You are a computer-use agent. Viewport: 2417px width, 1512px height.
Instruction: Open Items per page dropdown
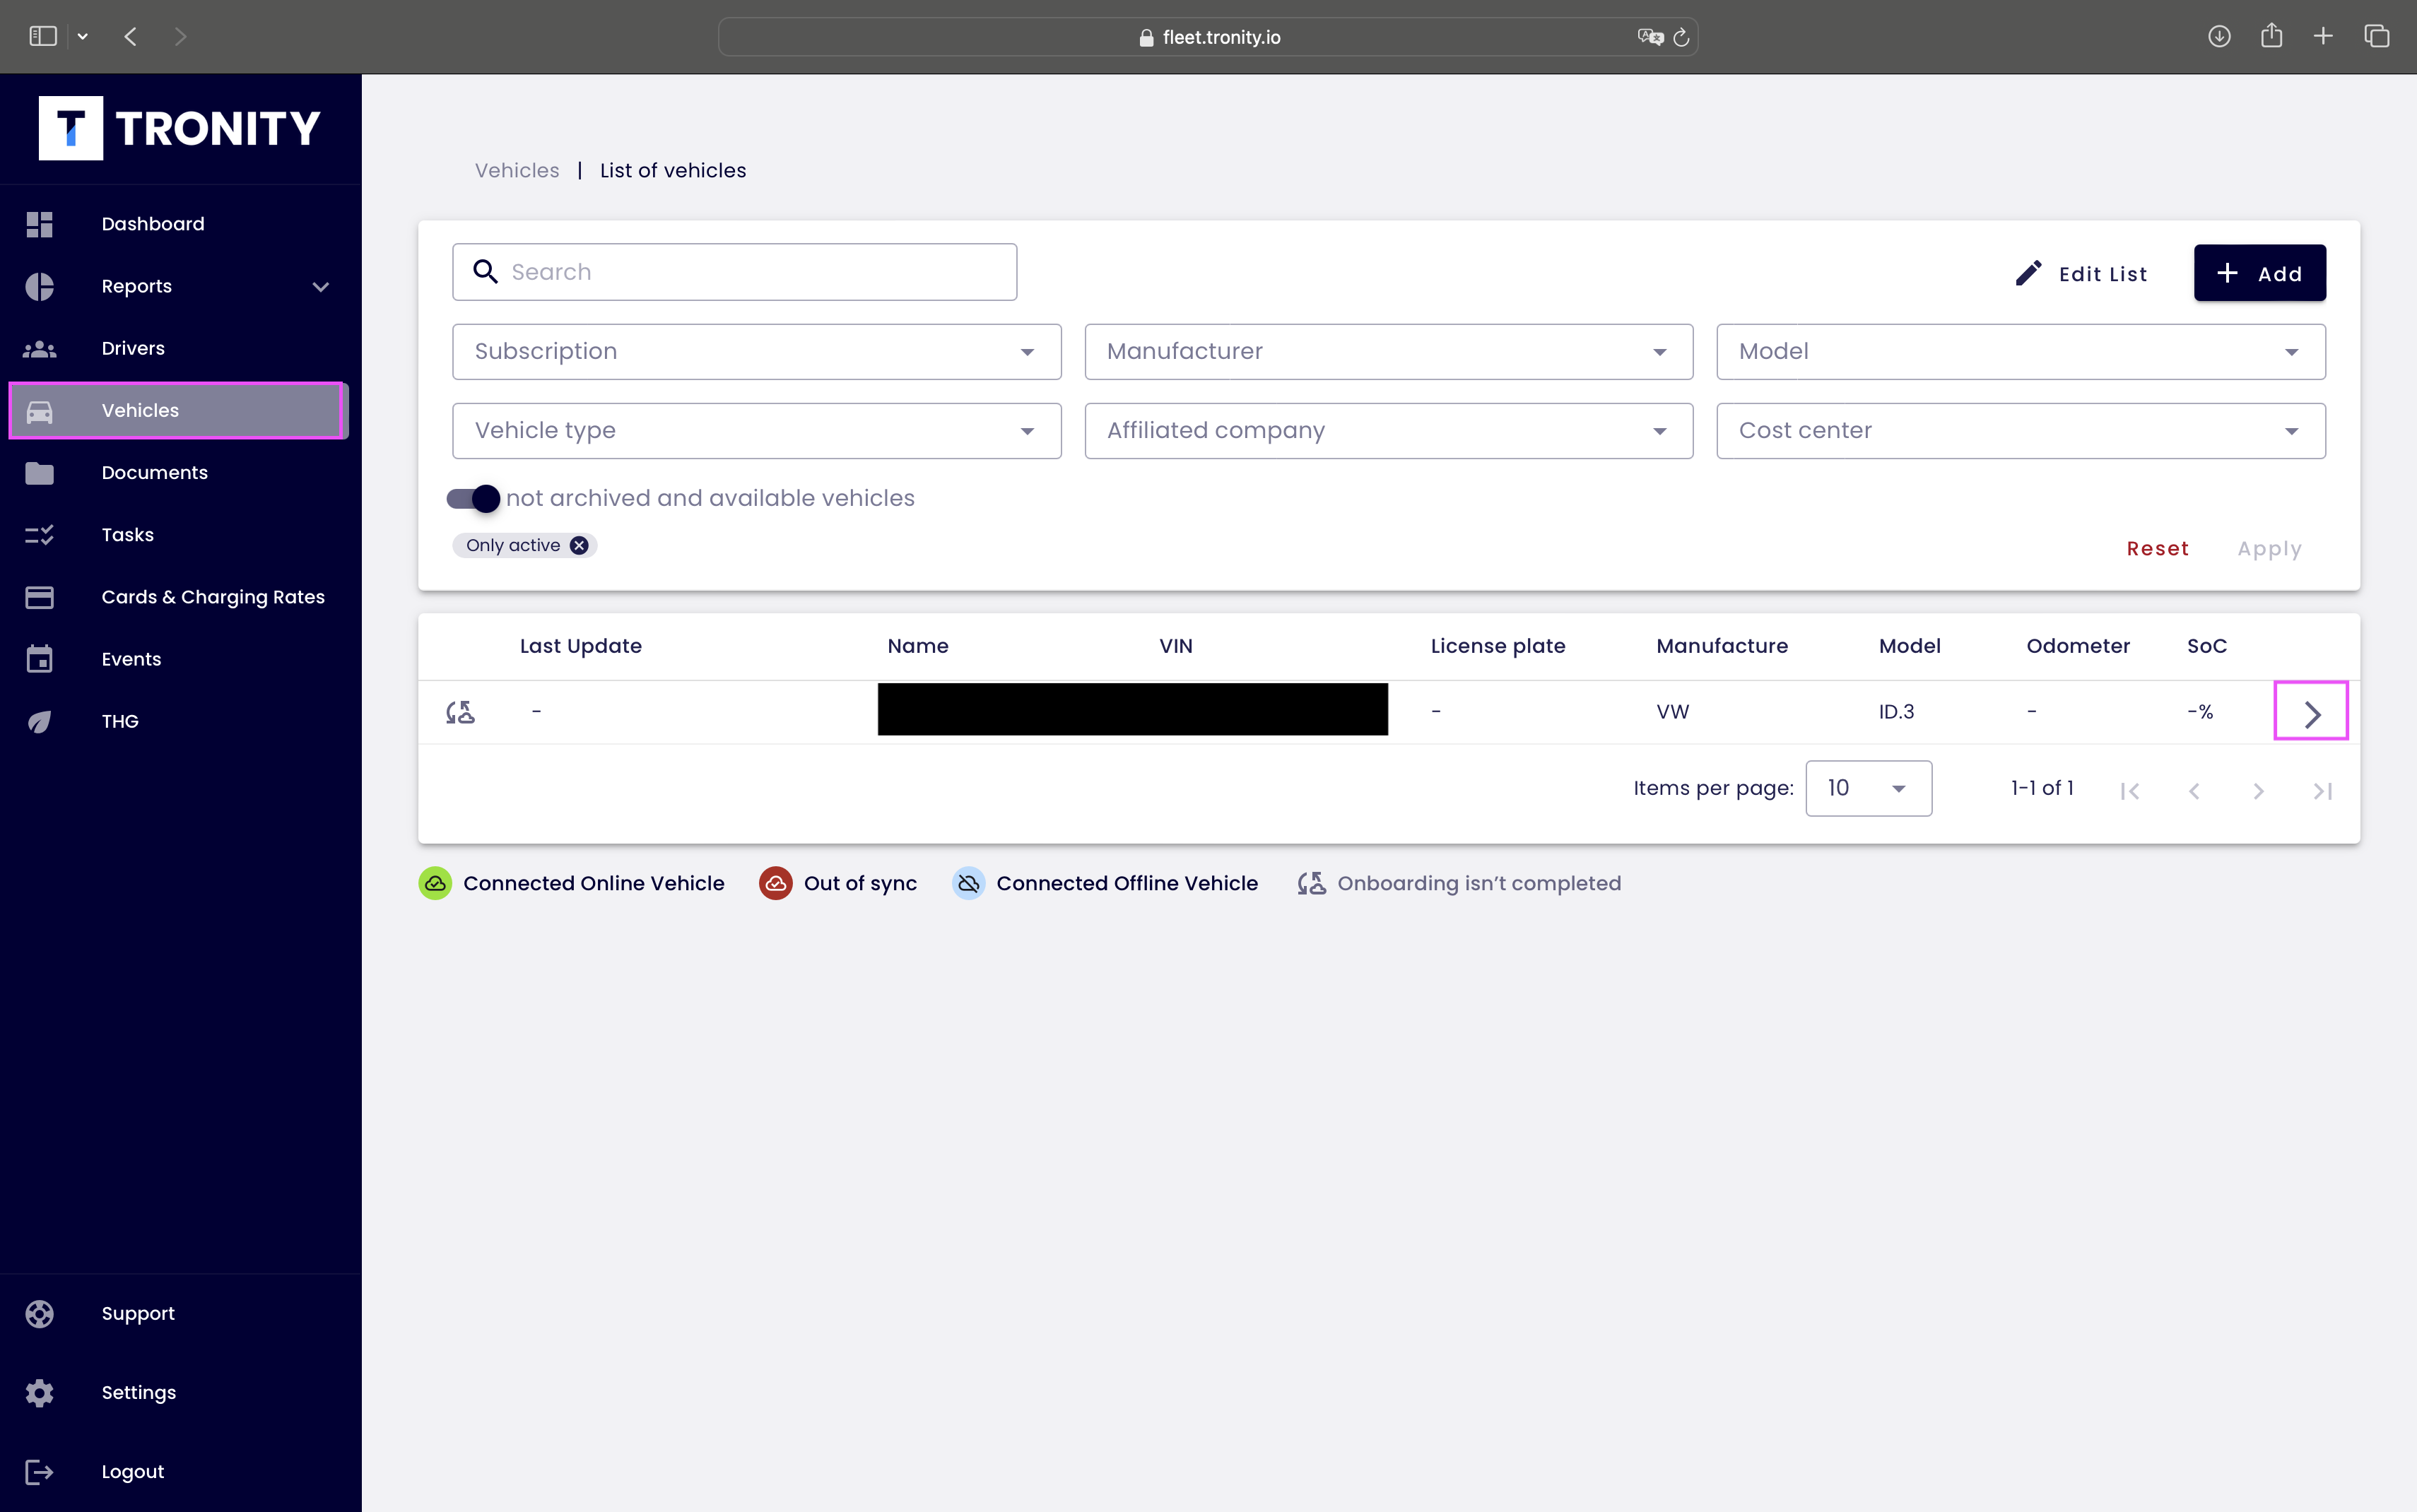pyautogui.click(x=1868, y=788)
